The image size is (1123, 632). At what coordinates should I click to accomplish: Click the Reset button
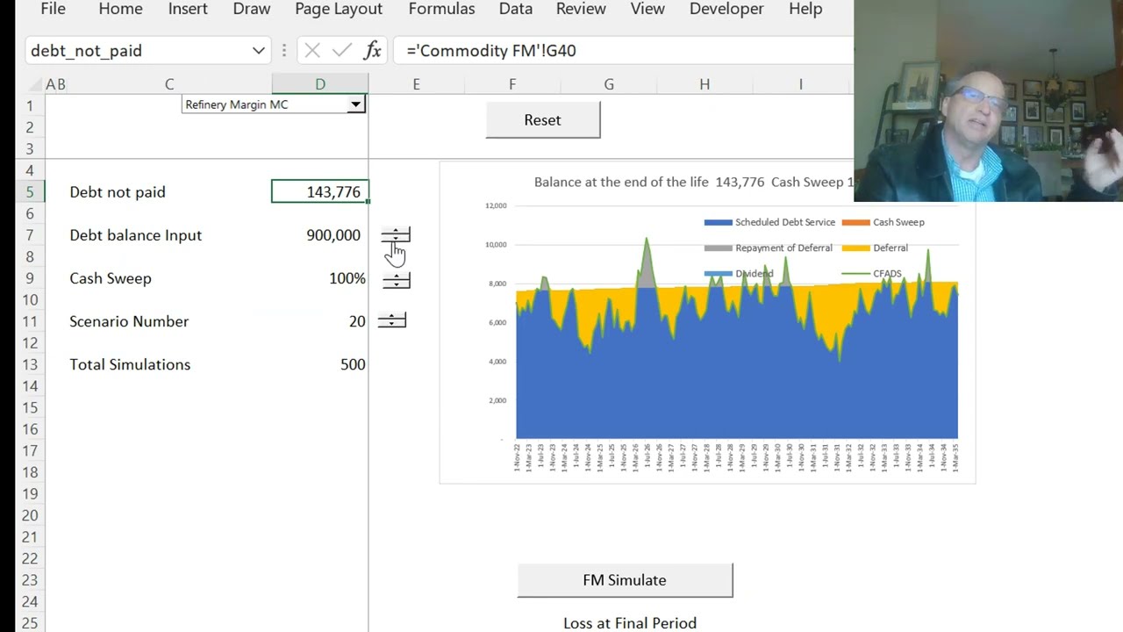click(x=543, y=120)
